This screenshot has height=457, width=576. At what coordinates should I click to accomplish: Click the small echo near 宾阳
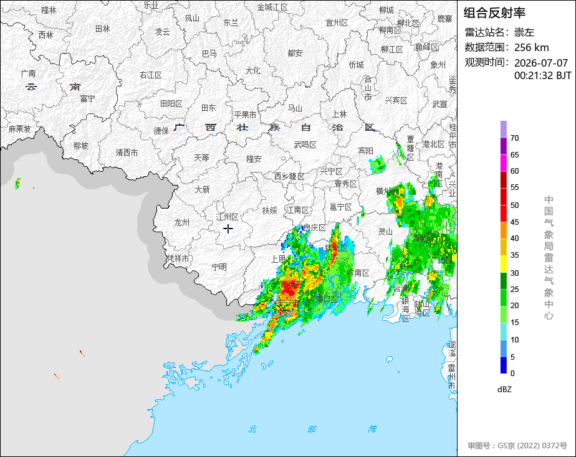[377, 164]
